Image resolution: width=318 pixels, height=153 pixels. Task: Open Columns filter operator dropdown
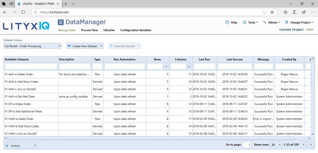(x=189, y=66)
